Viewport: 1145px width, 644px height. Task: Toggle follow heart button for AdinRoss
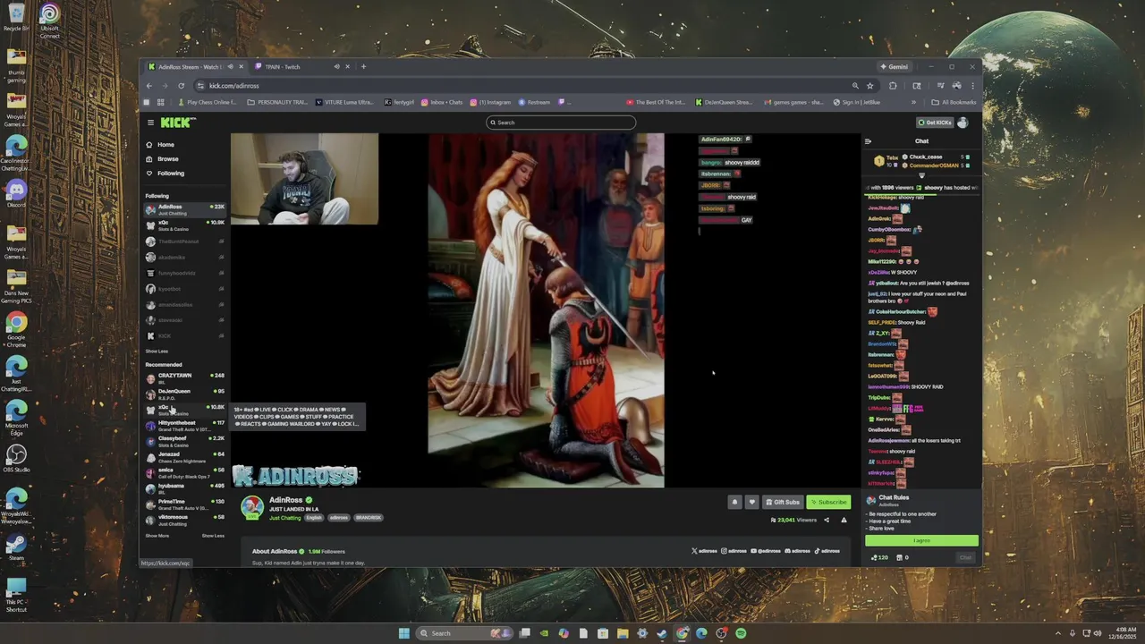752,502
